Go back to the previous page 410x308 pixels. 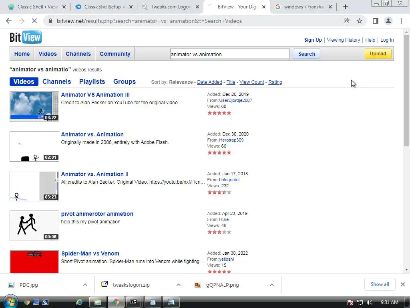[9, 21]
